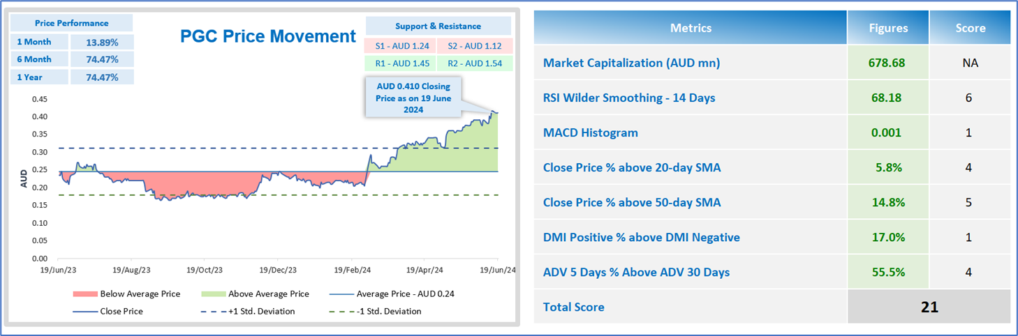Image resolution: width=1018 pixels, height=336 pixels.
Task: Click the 19/Dec/23 date on the x-axis
Action: pyautogui.click(x=278, y=268)
